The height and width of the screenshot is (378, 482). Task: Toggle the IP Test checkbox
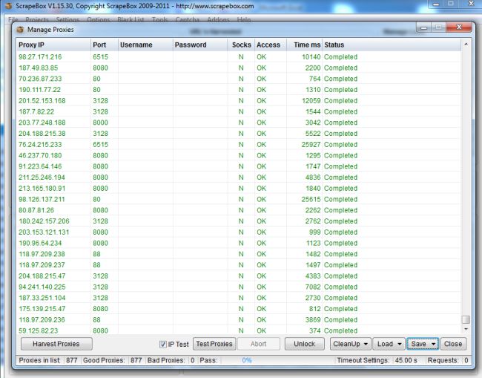click(163, 344)
